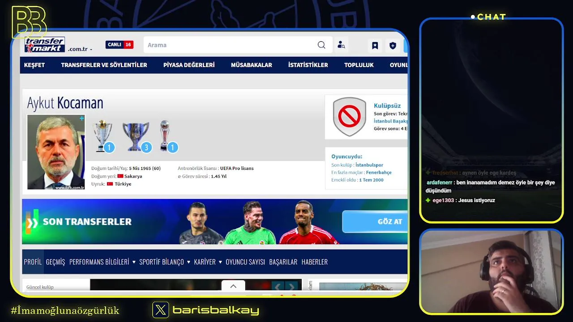Click the Güncel kulüp label

40,287
